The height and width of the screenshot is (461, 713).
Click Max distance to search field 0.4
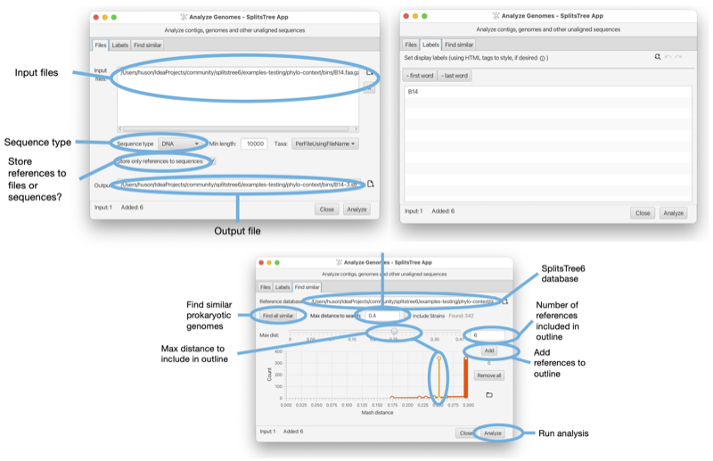pos(383,316)
